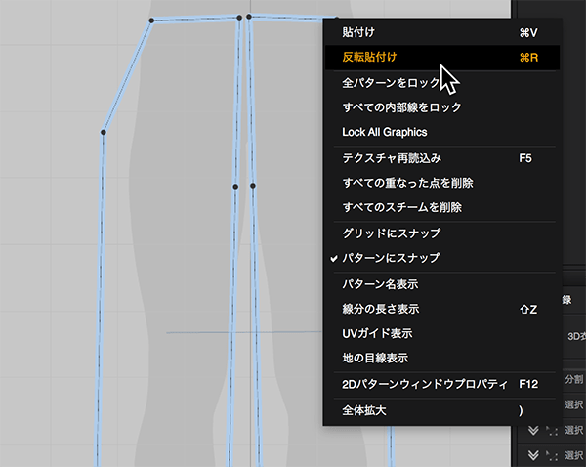Click the 分割 row in the right panel
Viewport: 586px width, 467px height.
point(574,378)
